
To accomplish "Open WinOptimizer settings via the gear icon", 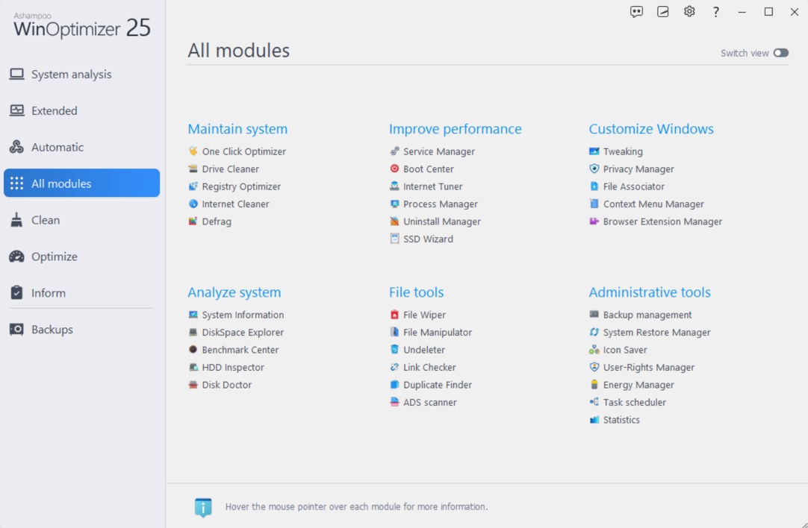I will point(689,11).
